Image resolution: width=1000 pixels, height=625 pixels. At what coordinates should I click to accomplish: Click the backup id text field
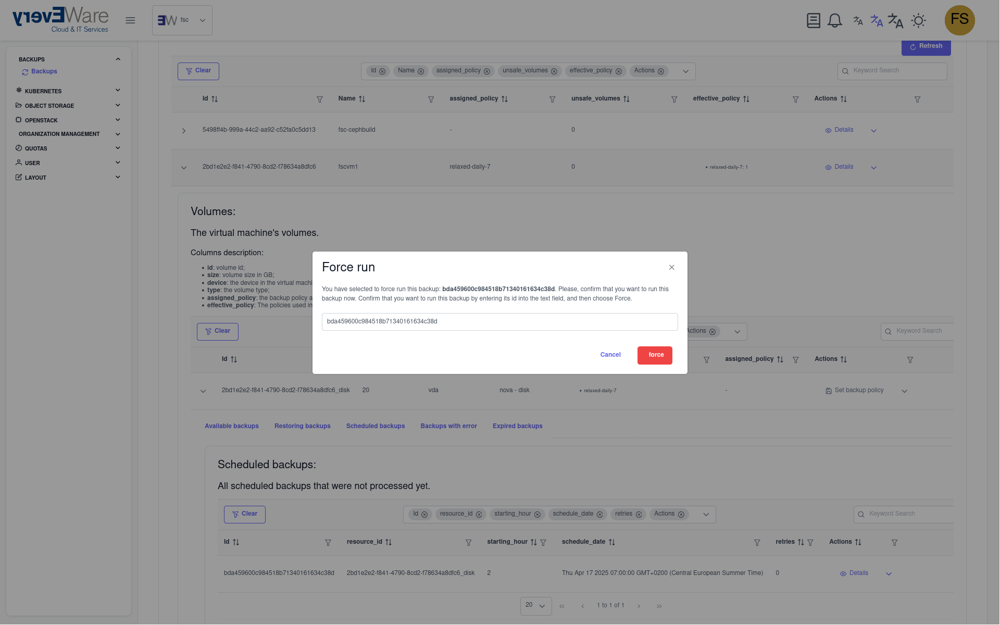(499, 322)
